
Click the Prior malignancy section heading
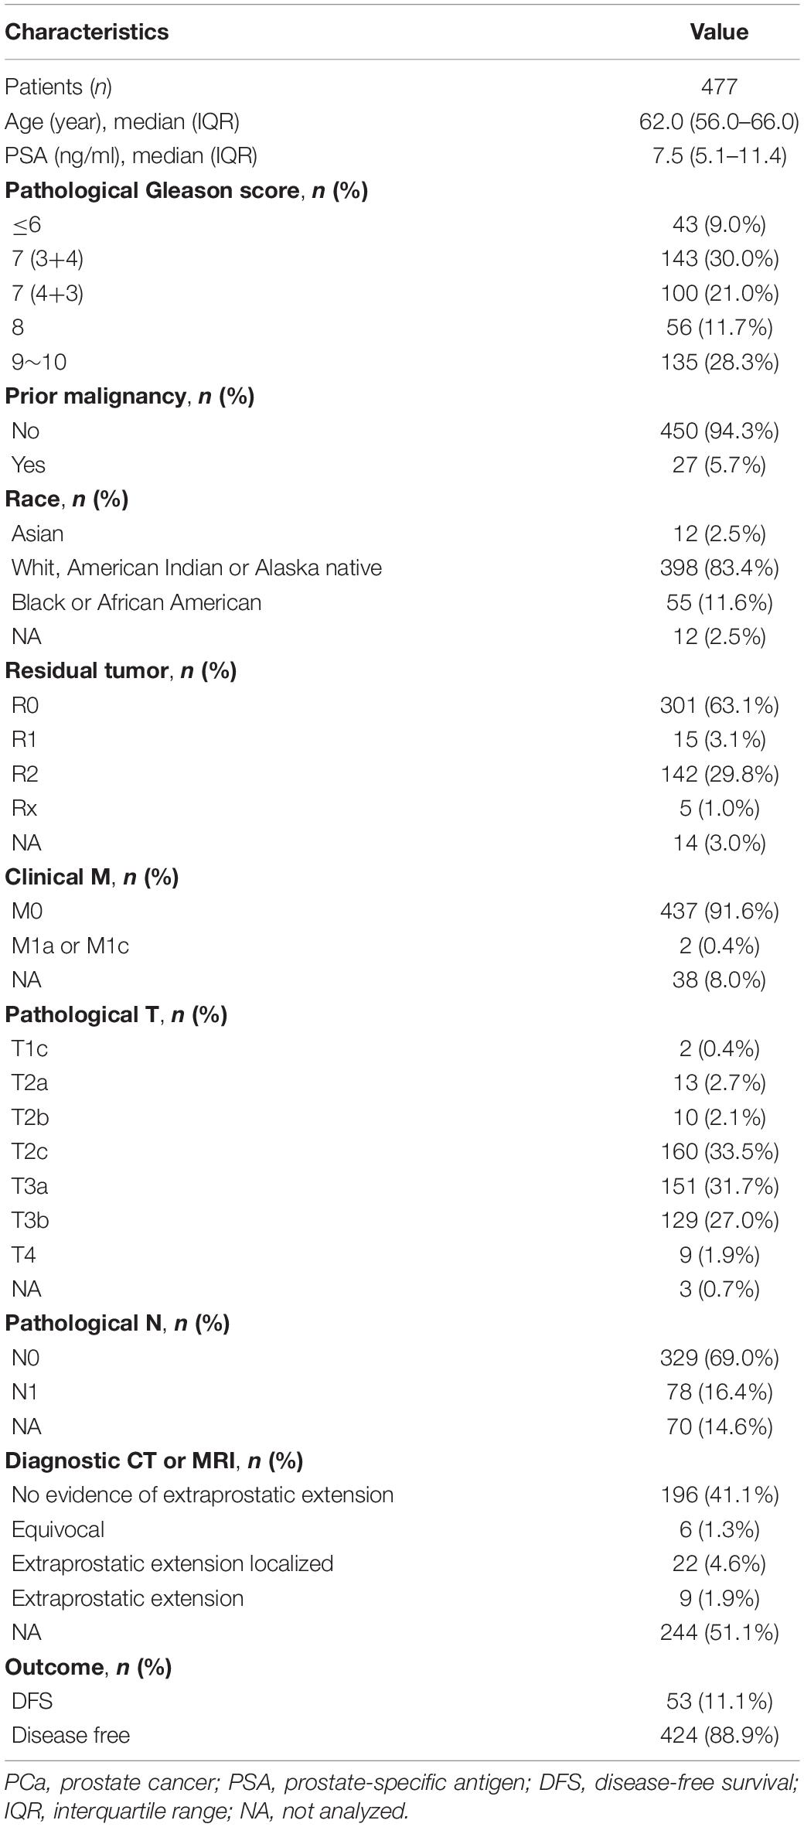(130, 396)
